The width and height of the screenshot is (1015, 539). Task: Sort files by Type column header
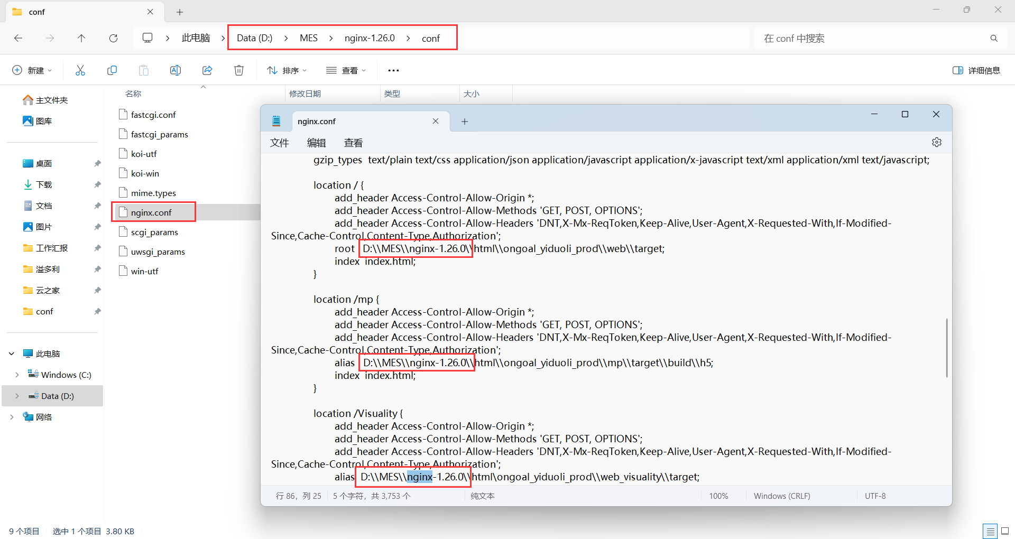point(392,94)
